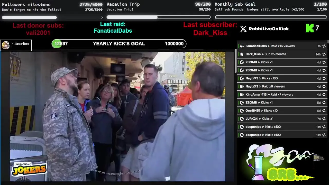The image size is (329, 185).
Task: Click the Kick icon on LURK24 row
Action: point(242,119)
